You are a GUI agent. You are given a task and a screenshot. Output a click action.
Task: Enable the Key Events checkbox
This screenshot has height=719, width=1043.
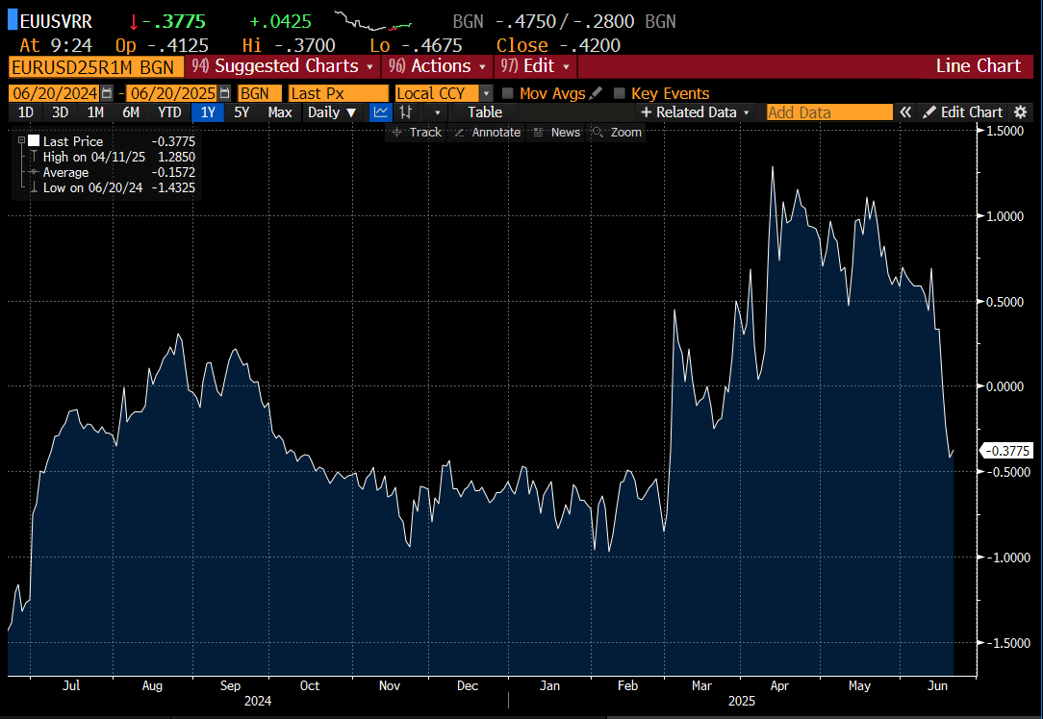tap(619, 93)
